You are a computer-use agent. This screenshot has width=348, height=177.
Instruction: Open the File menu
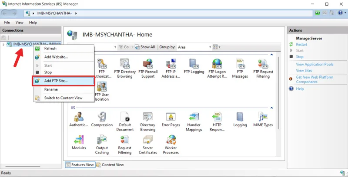(7, 23)
